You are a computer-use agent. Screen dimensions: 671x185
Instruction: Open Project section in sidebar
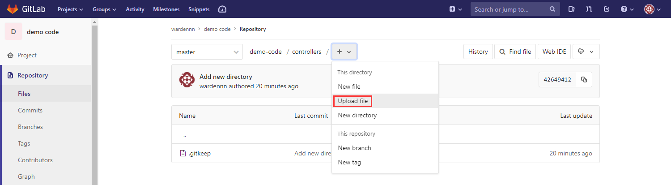[x=27, y=55]
